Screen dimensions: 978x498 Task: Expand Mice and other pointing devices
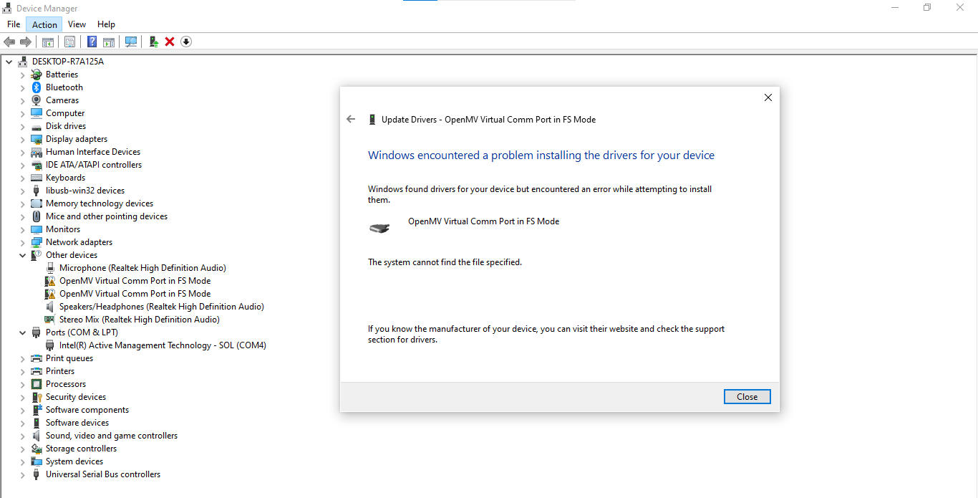pos(22,216)
